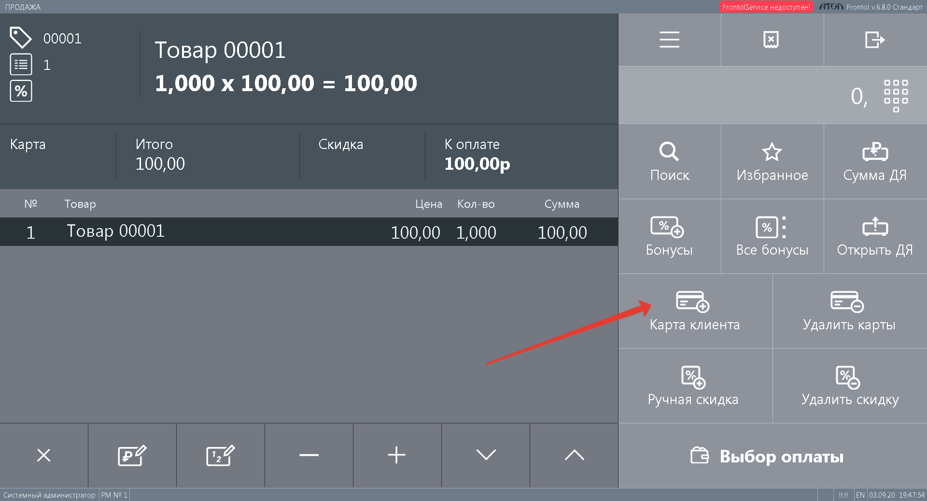Click the EN language indicator in status bar
The image size is (927, 501).
tap(860, 495)
